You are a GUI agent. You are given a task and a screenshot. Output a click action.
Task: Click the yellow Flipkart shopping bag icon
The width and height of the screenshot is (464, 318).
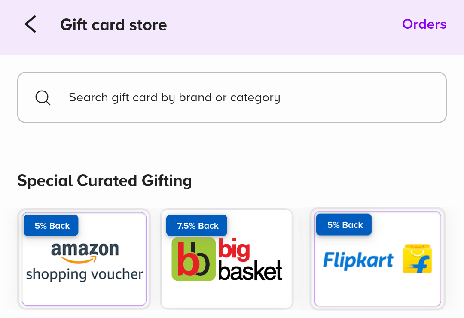pos(417,259)
